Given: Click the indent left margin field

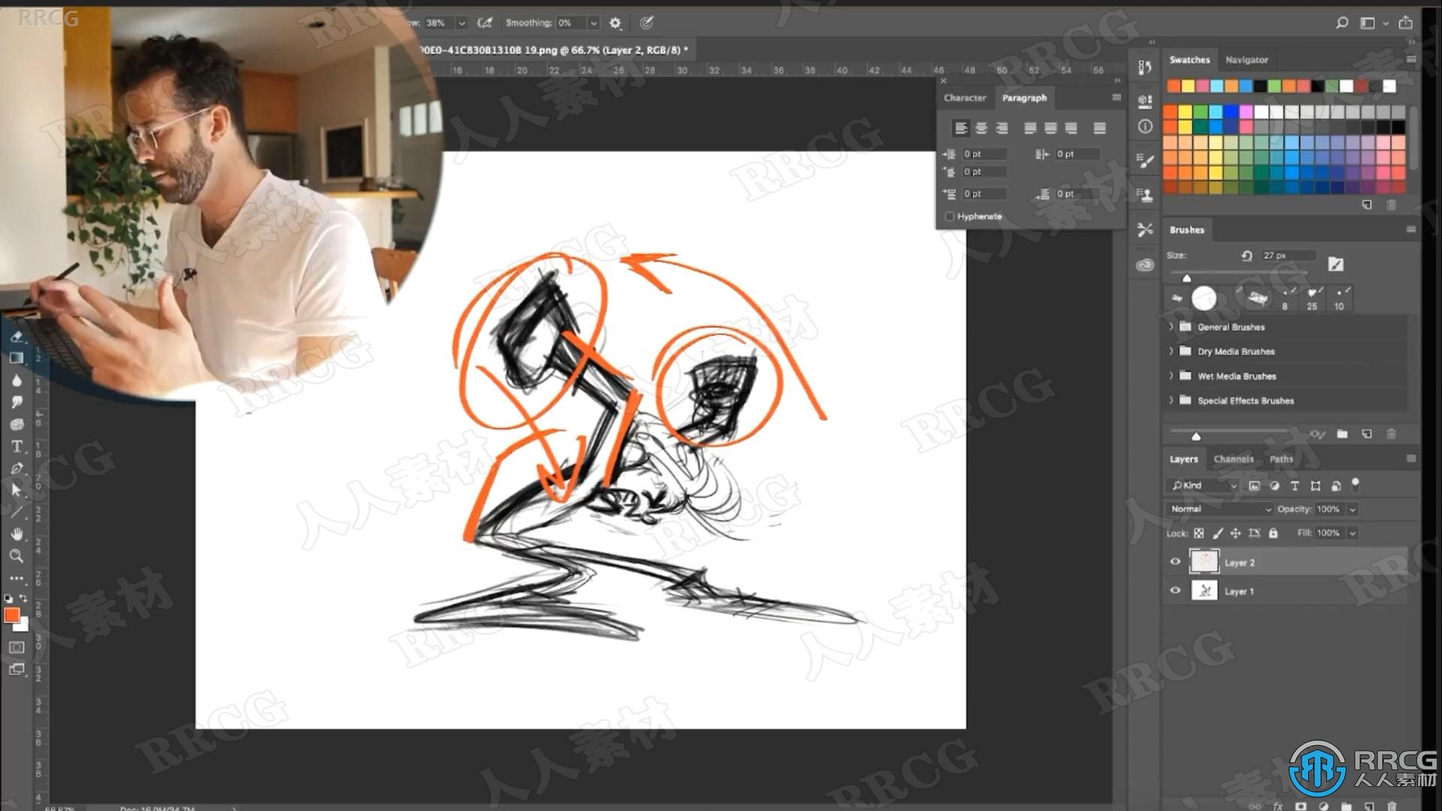Looking at the screenshot, I should click(984, 154).
